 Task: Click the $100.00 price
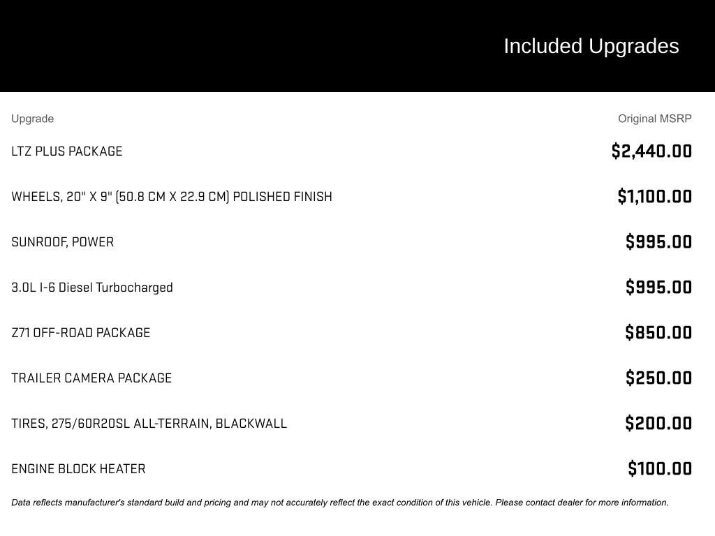[660, 469]
